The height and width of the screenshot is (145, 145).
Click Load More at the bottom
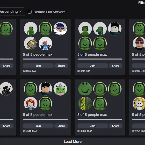click(72, 142)
